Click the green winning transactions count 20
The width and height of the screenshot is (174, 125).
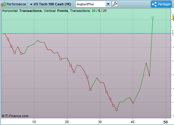pyautogui.click(x=94, y=11)
